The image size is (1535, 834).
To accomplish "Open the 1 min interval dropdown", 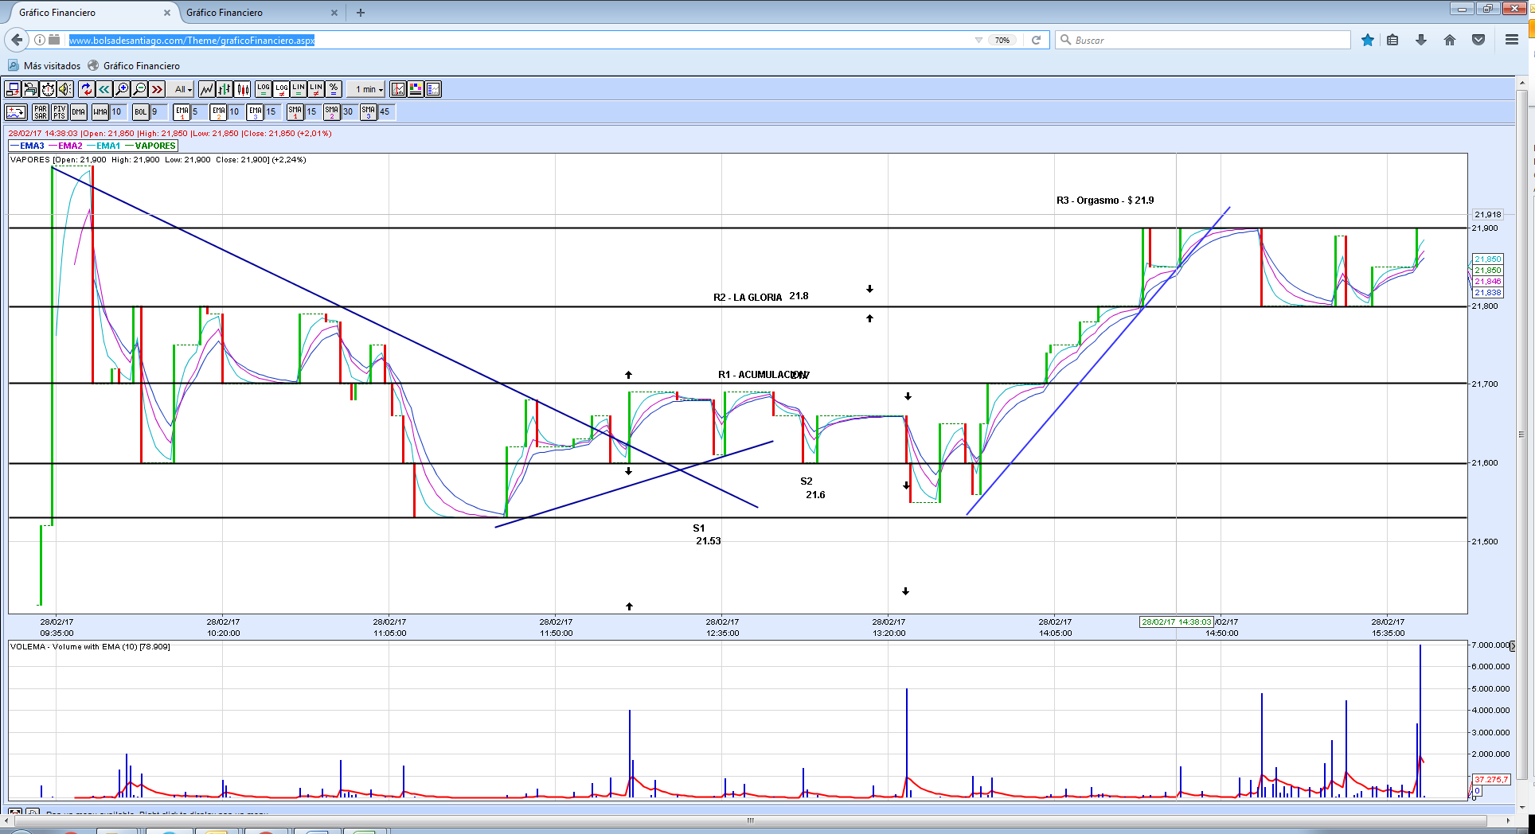I will [369, 89].
